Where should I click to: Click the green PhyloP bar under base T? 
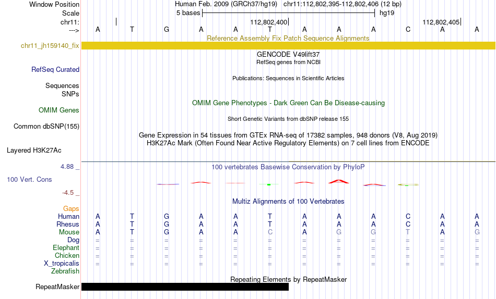pos(269,184)
